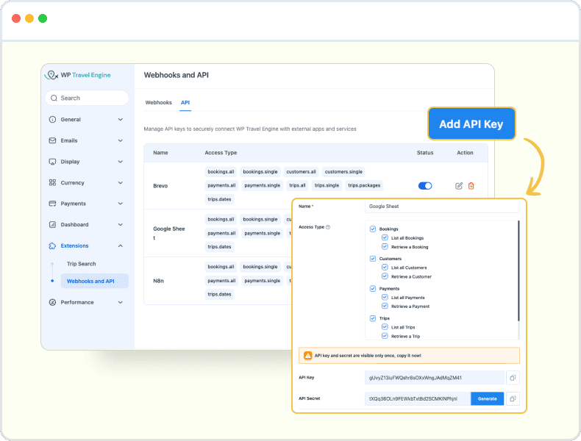Screen dimensions: 581x441
Task: Click the Access Type help icon
Action: (328, 227)
